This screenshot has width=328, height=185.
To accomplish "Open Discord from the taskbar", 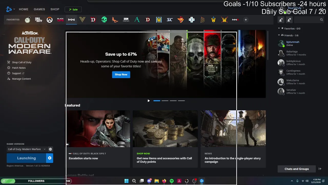I will 149,181.
